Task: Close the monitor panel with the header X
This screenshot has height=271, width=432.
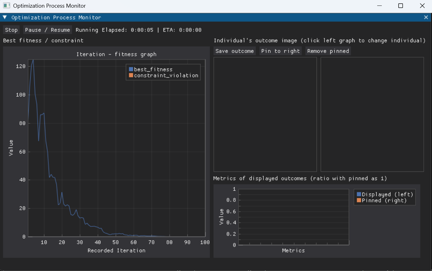Action: pos(426,17)
